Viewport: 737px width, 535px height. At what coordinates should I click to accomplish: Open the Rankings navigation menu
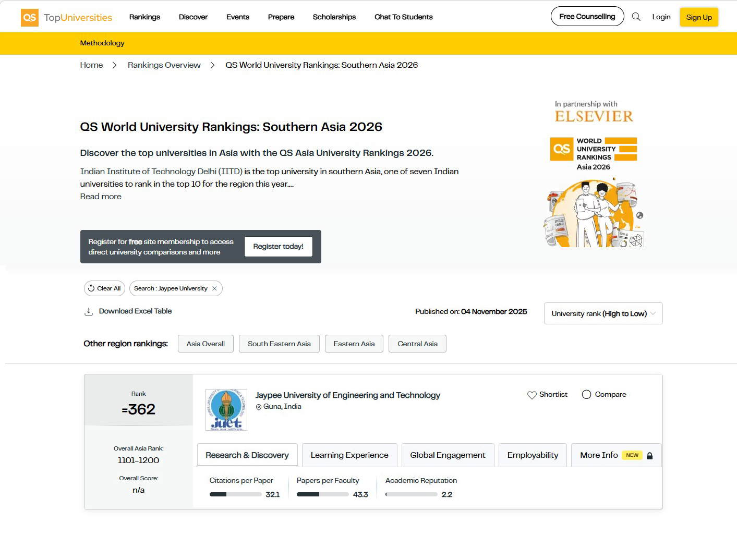[144, 17]
